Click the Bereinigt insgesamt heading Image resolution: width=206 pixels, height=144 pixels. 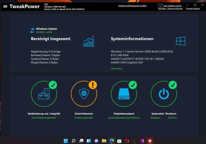click(51, 39)
